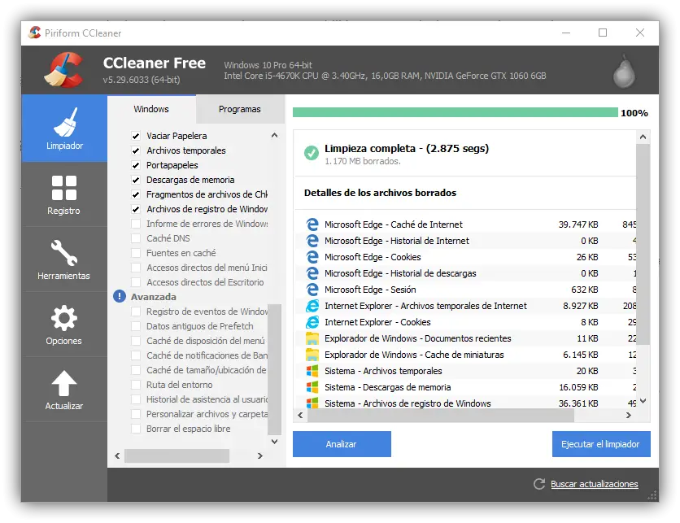Screen dimensions: 680x523
Task: Click the options list scroll down arrow
Action: 274,442
